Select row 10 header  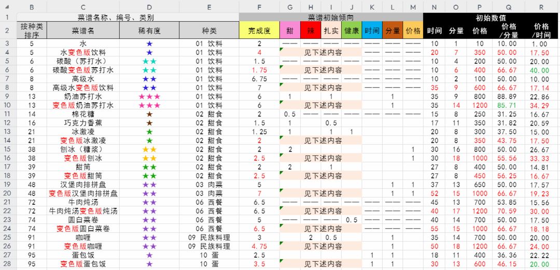[x=8, y=106]
